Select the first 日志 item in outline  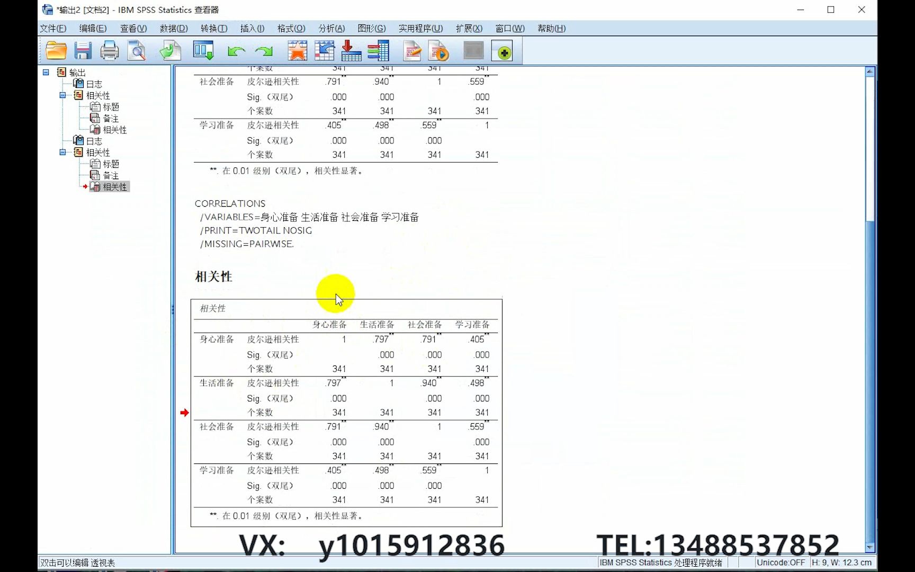click(x=94, y=84)
